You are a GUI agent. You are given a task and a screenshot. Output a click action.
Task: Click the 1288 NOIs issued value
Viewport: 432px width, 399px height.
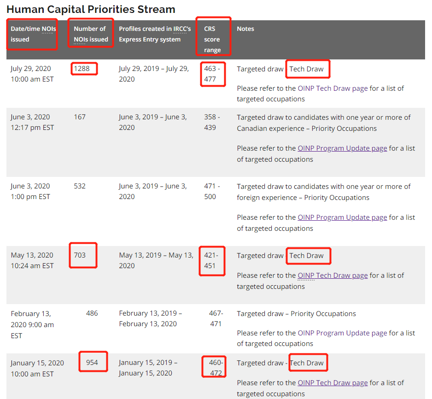(x=82, y=69)
